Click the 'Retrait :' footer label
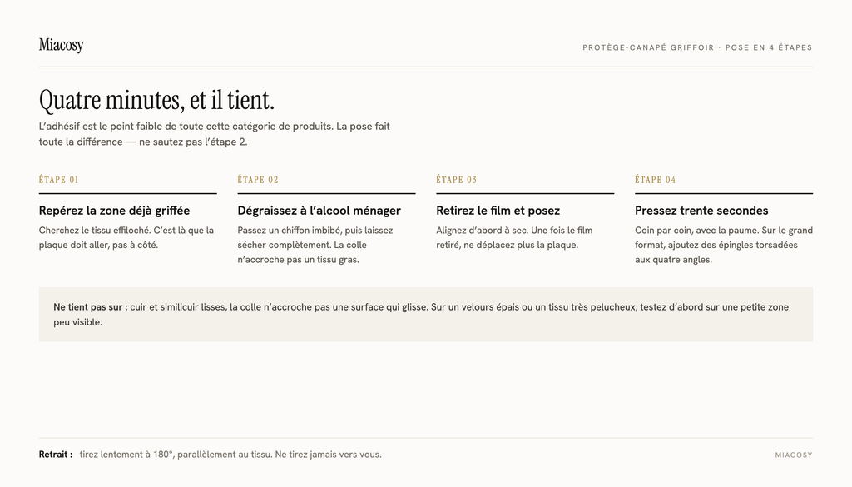The image size is (852, 487). (x=56, y=455)
